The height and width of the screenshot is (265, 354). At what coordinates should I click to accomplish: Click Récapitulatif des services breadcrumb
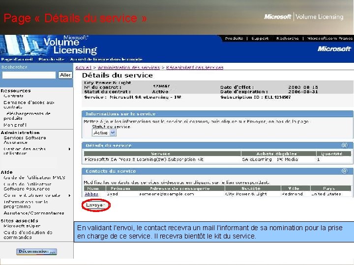click(x=195, y=67)
